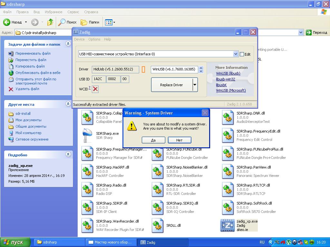Select SDRSharp.RTLTCP.dll file icon

(228, 189)
